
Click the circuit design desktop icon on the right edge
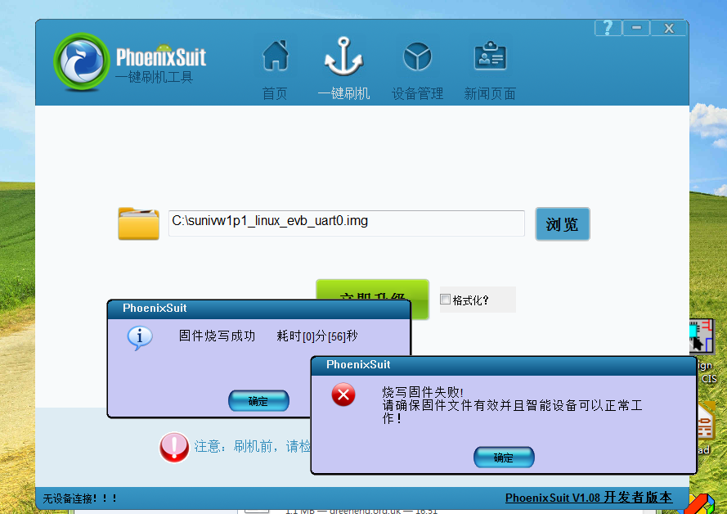[702, 336]
